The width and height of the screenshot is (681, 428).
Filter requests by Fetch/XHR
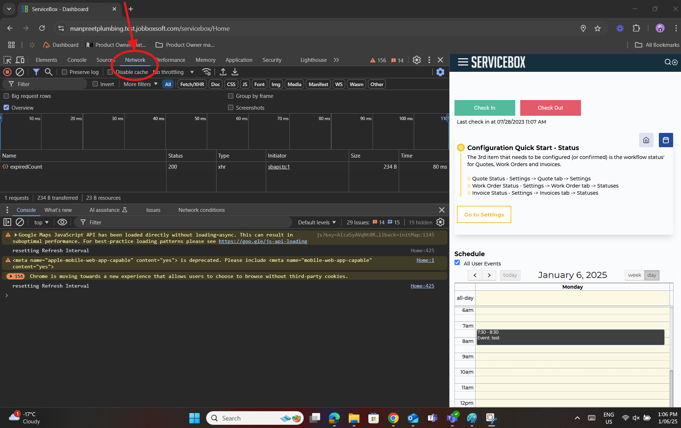click(x=192, y=84)
